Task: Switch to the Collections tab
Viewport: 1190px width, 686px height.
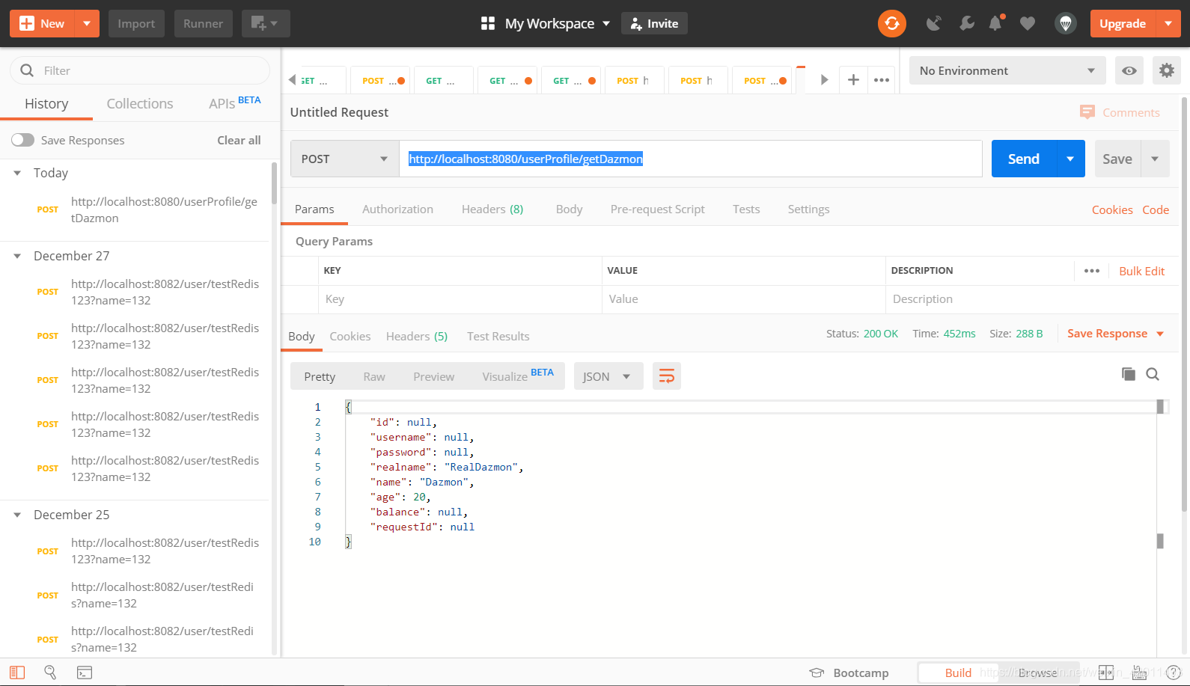Action: point(140,104)
